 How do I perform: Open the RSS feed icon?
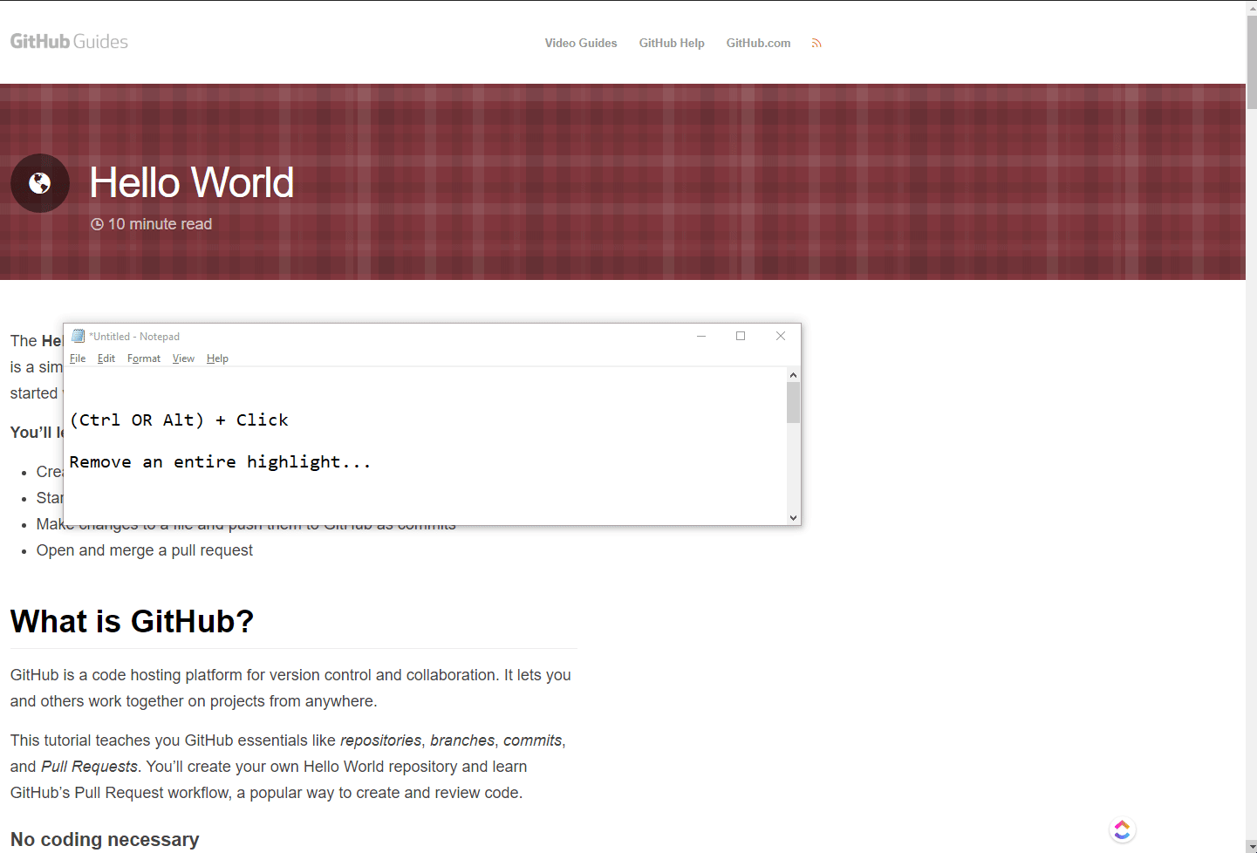tap(816, 43)
